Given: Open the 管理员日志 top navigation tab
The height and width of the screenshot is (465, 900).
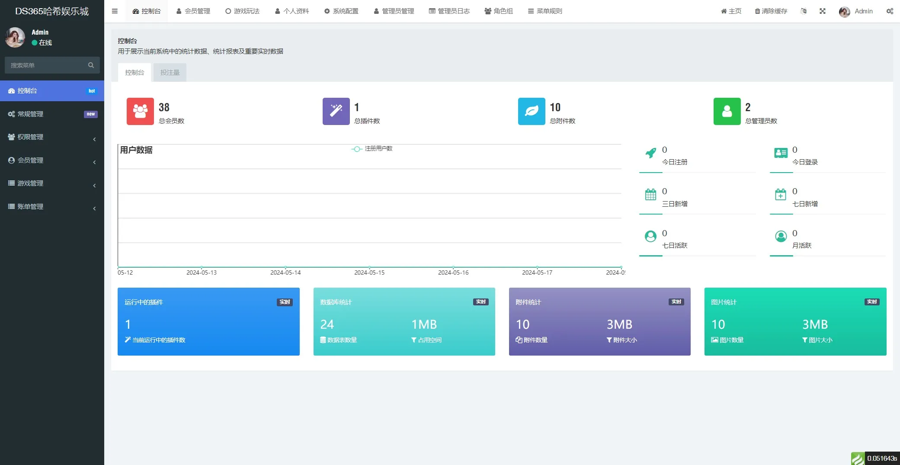Looking at the screenshot, I should [x=449, y=11].
